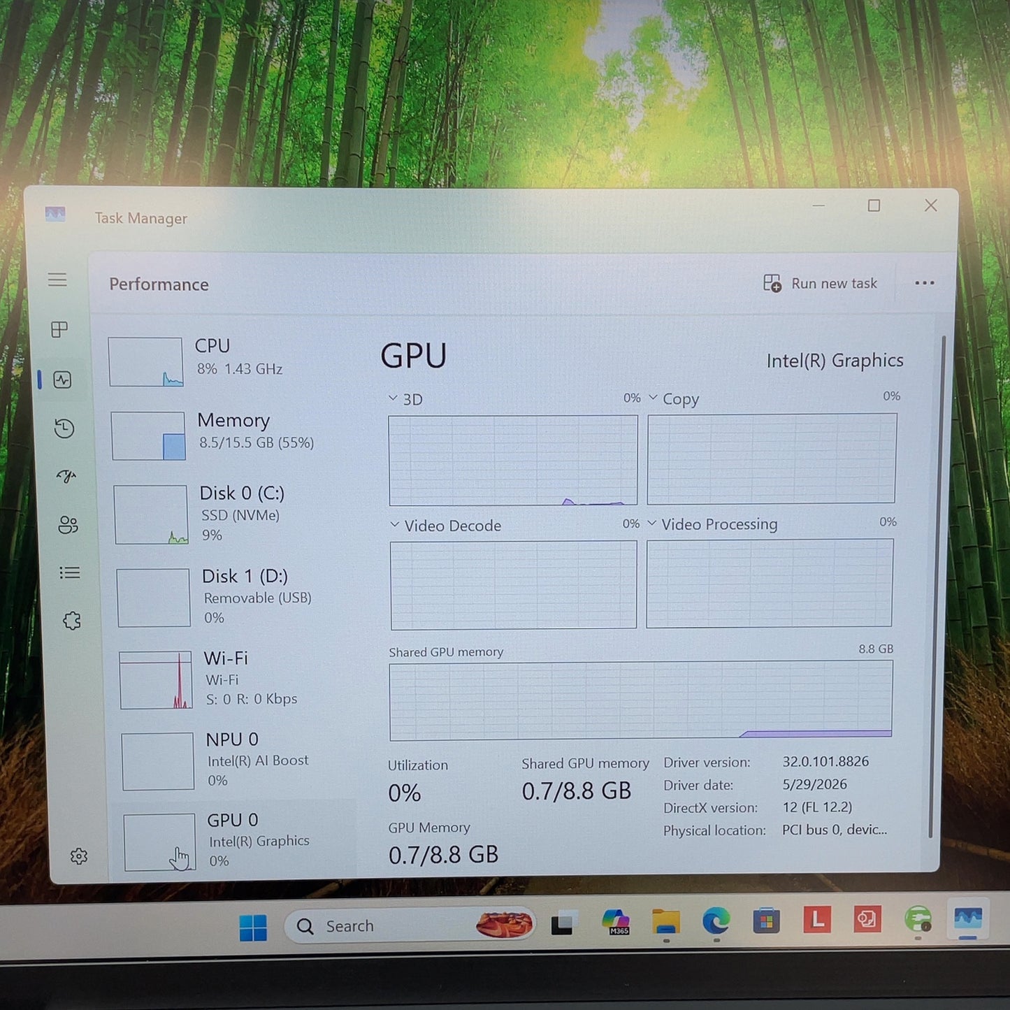This screenshot has height=1010, width=1010.
Task: Click the Run new task button
Action: click(x=820, y=283)
